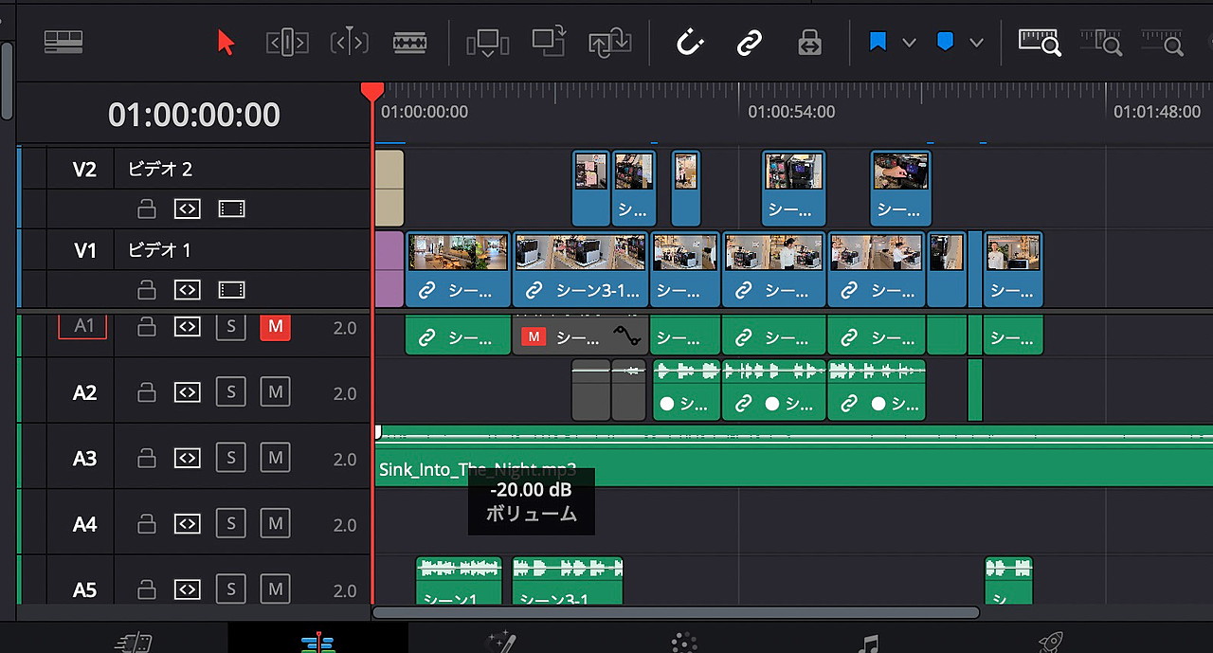Click the Replace clip icon

(x=610, y=43)
